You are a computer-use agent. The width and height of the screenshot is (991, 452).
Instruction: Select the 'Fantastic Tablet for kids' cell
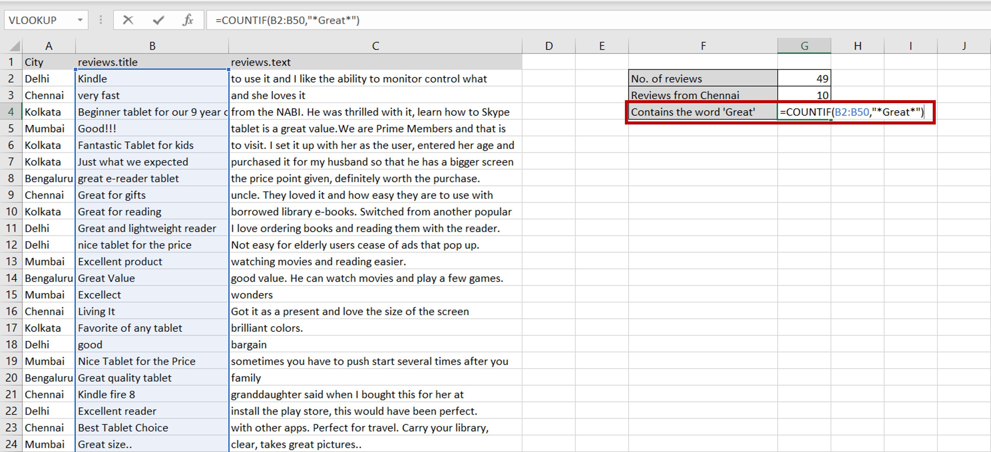coord(152,145)
